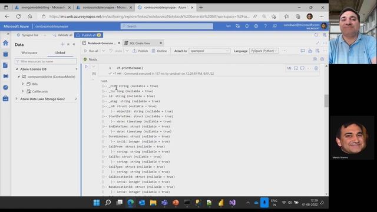The width and height of the screenshot is (377, 212).
Task: Open Windows Start menu
Action: (97, 203)
